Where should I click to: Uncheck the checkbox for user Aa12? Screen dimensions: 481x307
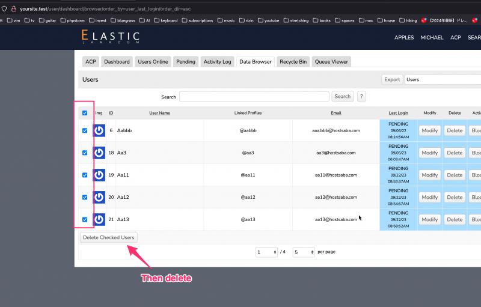pos(85,197)
